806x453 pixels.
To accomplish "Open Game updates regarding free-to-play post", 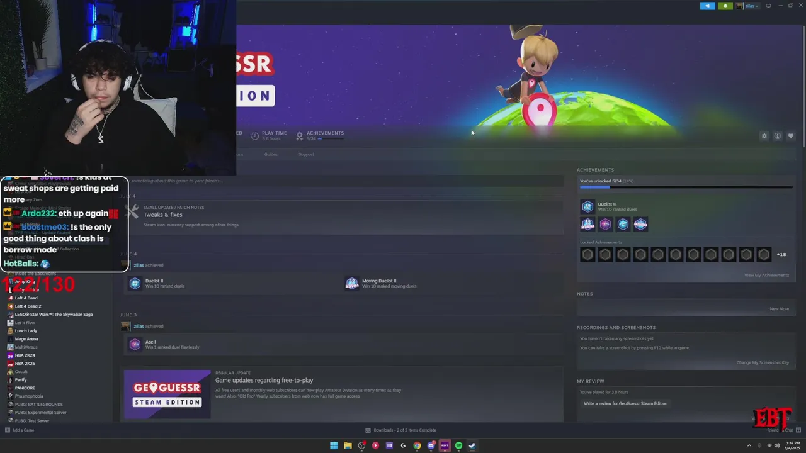I will [264, 380].
